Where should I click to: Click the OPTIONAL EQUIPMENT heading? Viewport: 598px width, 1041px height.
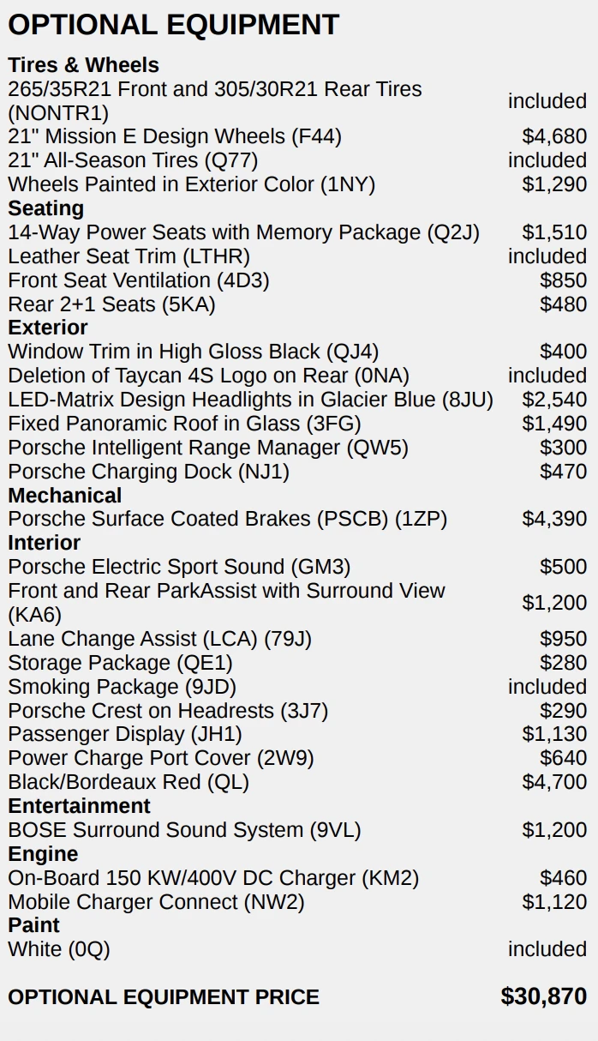coord(174,24)
